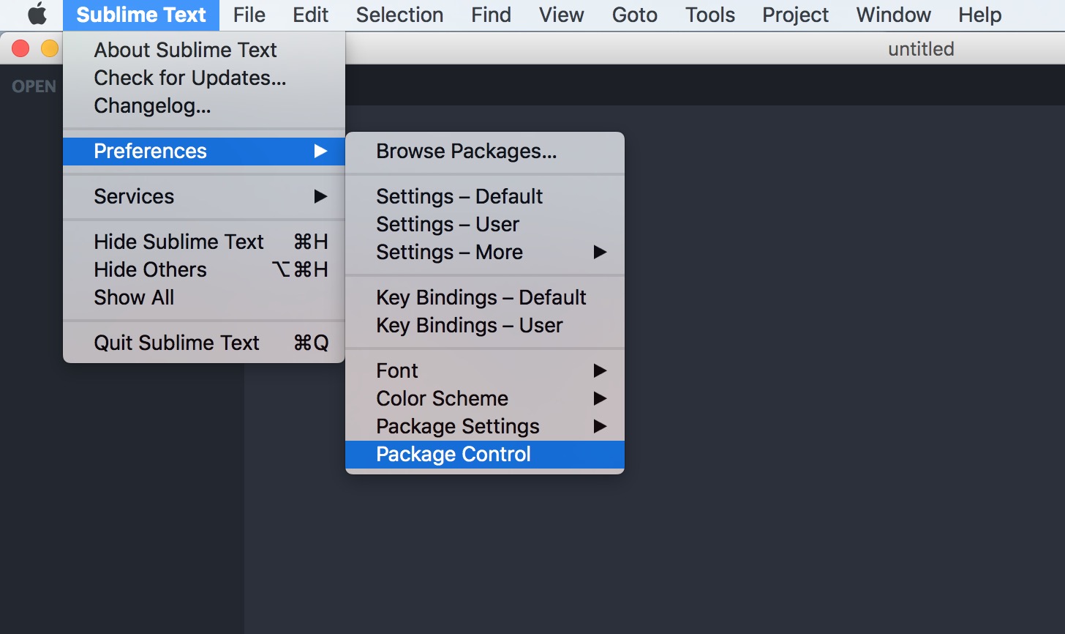
Task: Expand the Settings – More submenu
Action: (484, 252)
